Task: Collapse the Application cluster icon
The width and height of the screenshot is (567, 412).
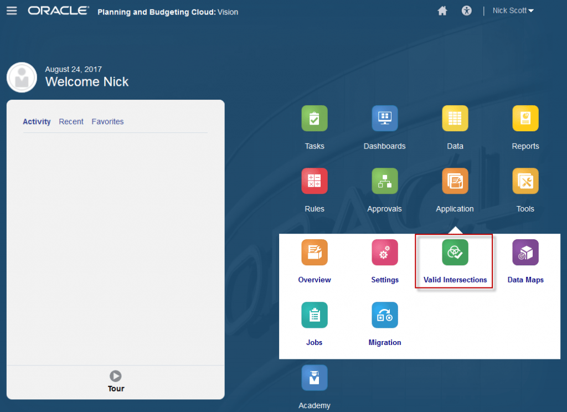Action: click(x=455, y=181)
